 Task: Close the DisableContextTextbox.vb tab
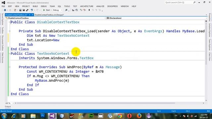tap(32, 15)
